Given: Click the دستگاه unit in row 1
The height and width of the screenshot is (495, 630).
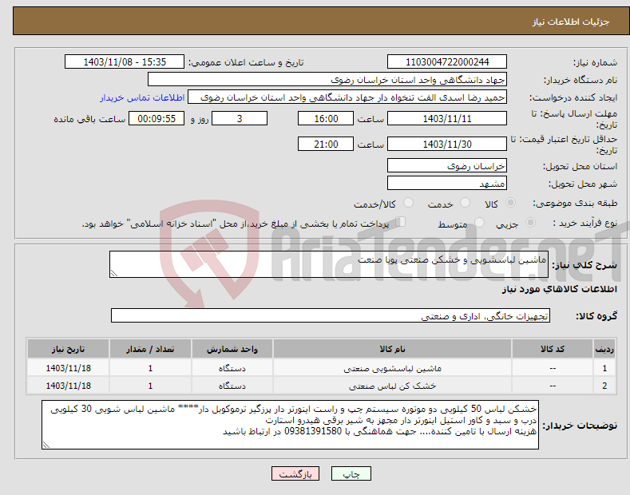Looking at the screenshot, I should tap(232, 368).
